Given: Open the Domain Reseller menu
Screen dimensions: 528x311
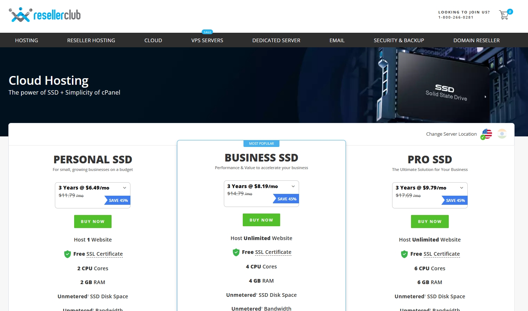Looking at the screenshot, I should pyautogui.click(x=476, y=40).
